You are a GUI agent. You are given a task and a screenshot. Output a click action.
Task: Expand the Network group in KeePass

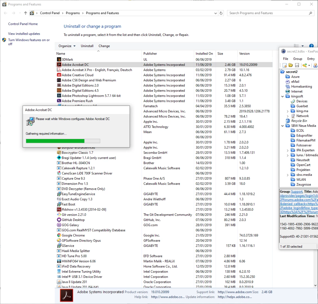(288, 116)
